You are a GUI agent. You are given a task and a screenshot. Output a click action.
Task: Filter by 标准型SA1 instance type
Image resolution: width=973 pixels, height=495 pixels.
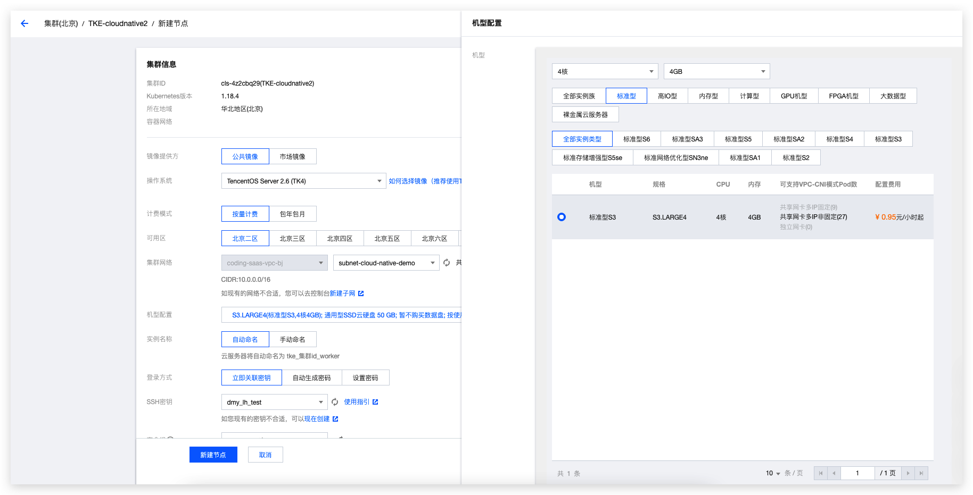[x=745, y=157]
